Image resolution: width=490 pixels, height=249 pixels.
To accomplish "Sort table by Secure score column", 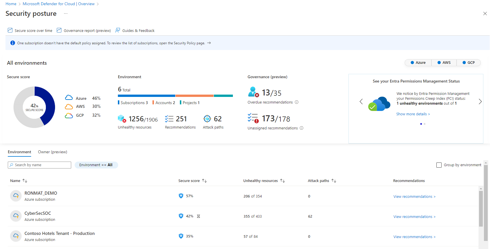I will pos(204,181).
